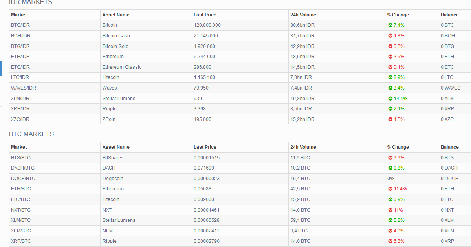Click the green up-arrow icon in LTC/IDR row
Image resolution: width=471 pixels, height=247 pixels.
click(390, 77)
